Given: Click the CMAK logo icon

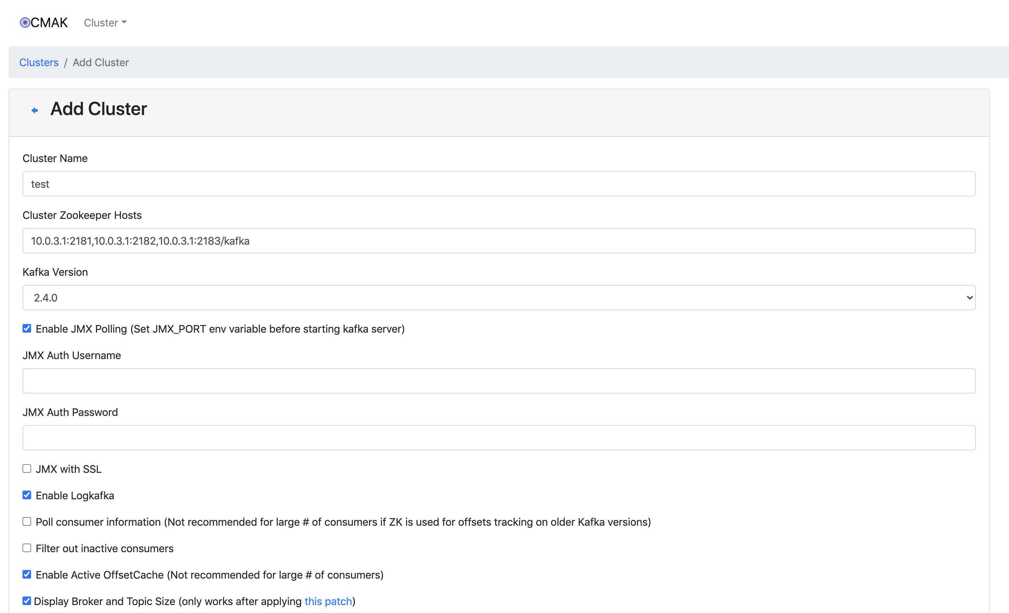Looking at the screenshot, I should point(25,22).
